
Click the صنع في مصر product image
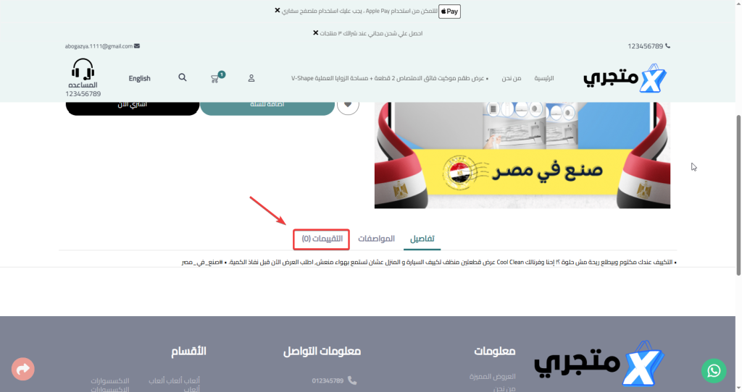click(x=522, y=155)
